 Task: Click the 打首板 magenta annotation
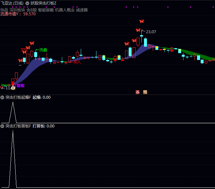point(19,86)
